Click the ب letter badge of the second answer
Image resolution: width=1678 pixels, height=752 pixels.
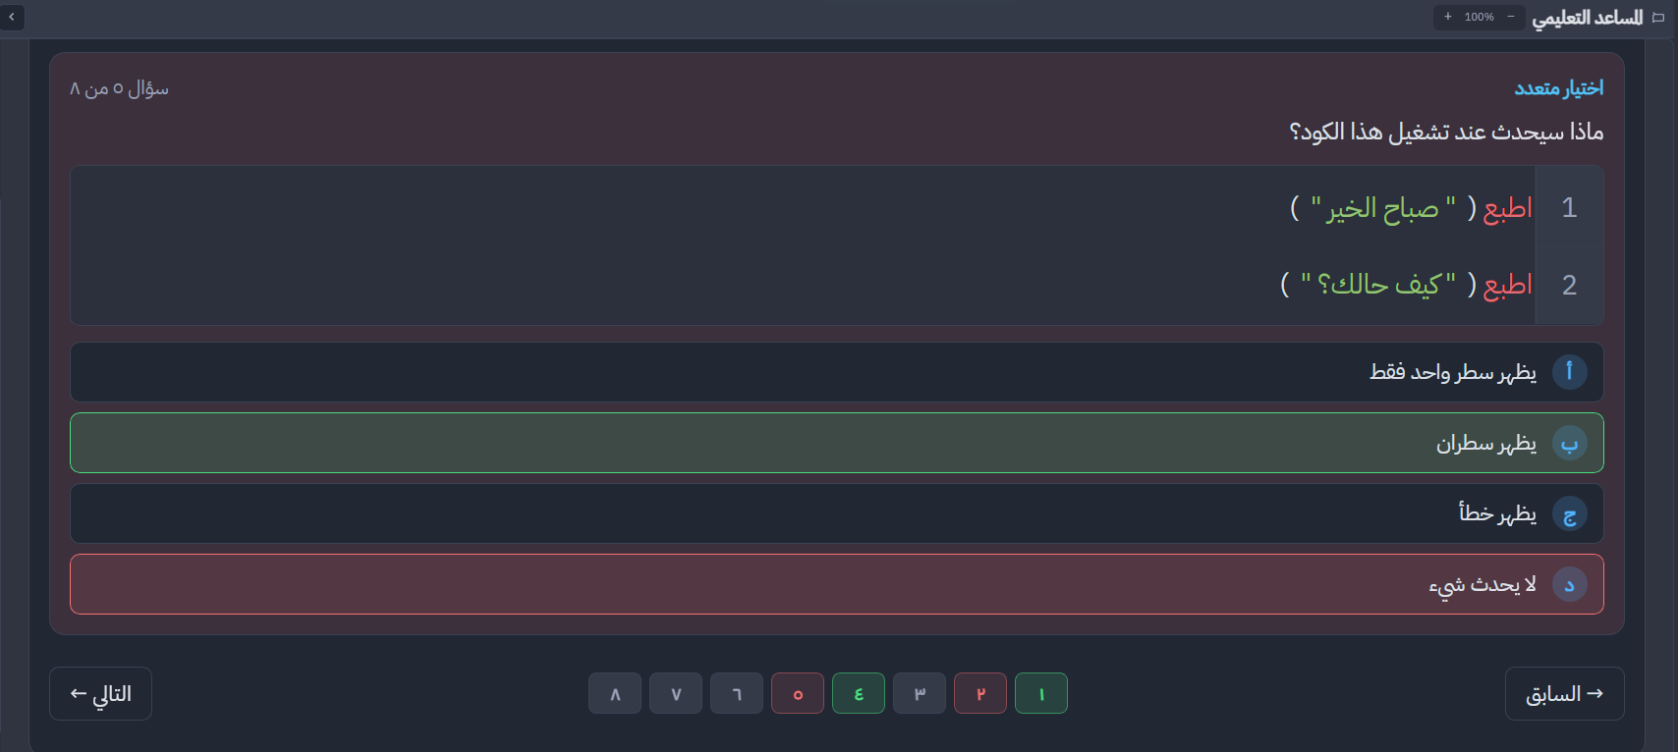[1569, 443]
